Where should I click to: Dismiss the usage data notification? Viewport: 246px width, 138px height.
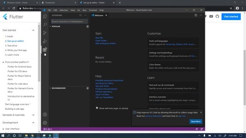tap(201, 112)
